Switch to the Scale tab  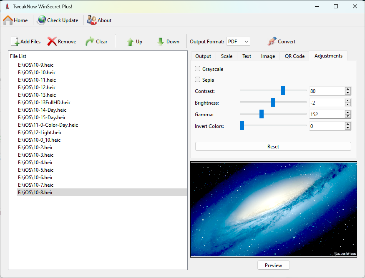coord(227,56)
